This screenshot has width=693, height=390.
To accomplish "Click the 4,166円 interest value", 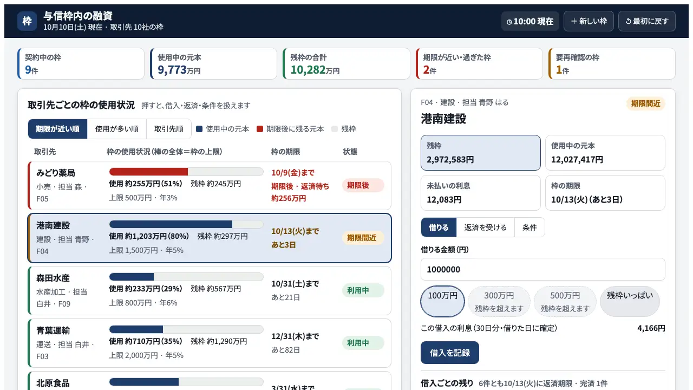I will pyautogui.click(x=651, y=328).
